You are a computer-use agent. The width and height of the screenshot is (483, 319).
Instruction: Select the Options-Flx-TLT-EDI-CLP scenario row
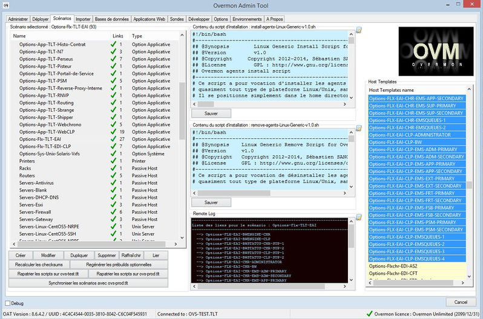point(45,146)
